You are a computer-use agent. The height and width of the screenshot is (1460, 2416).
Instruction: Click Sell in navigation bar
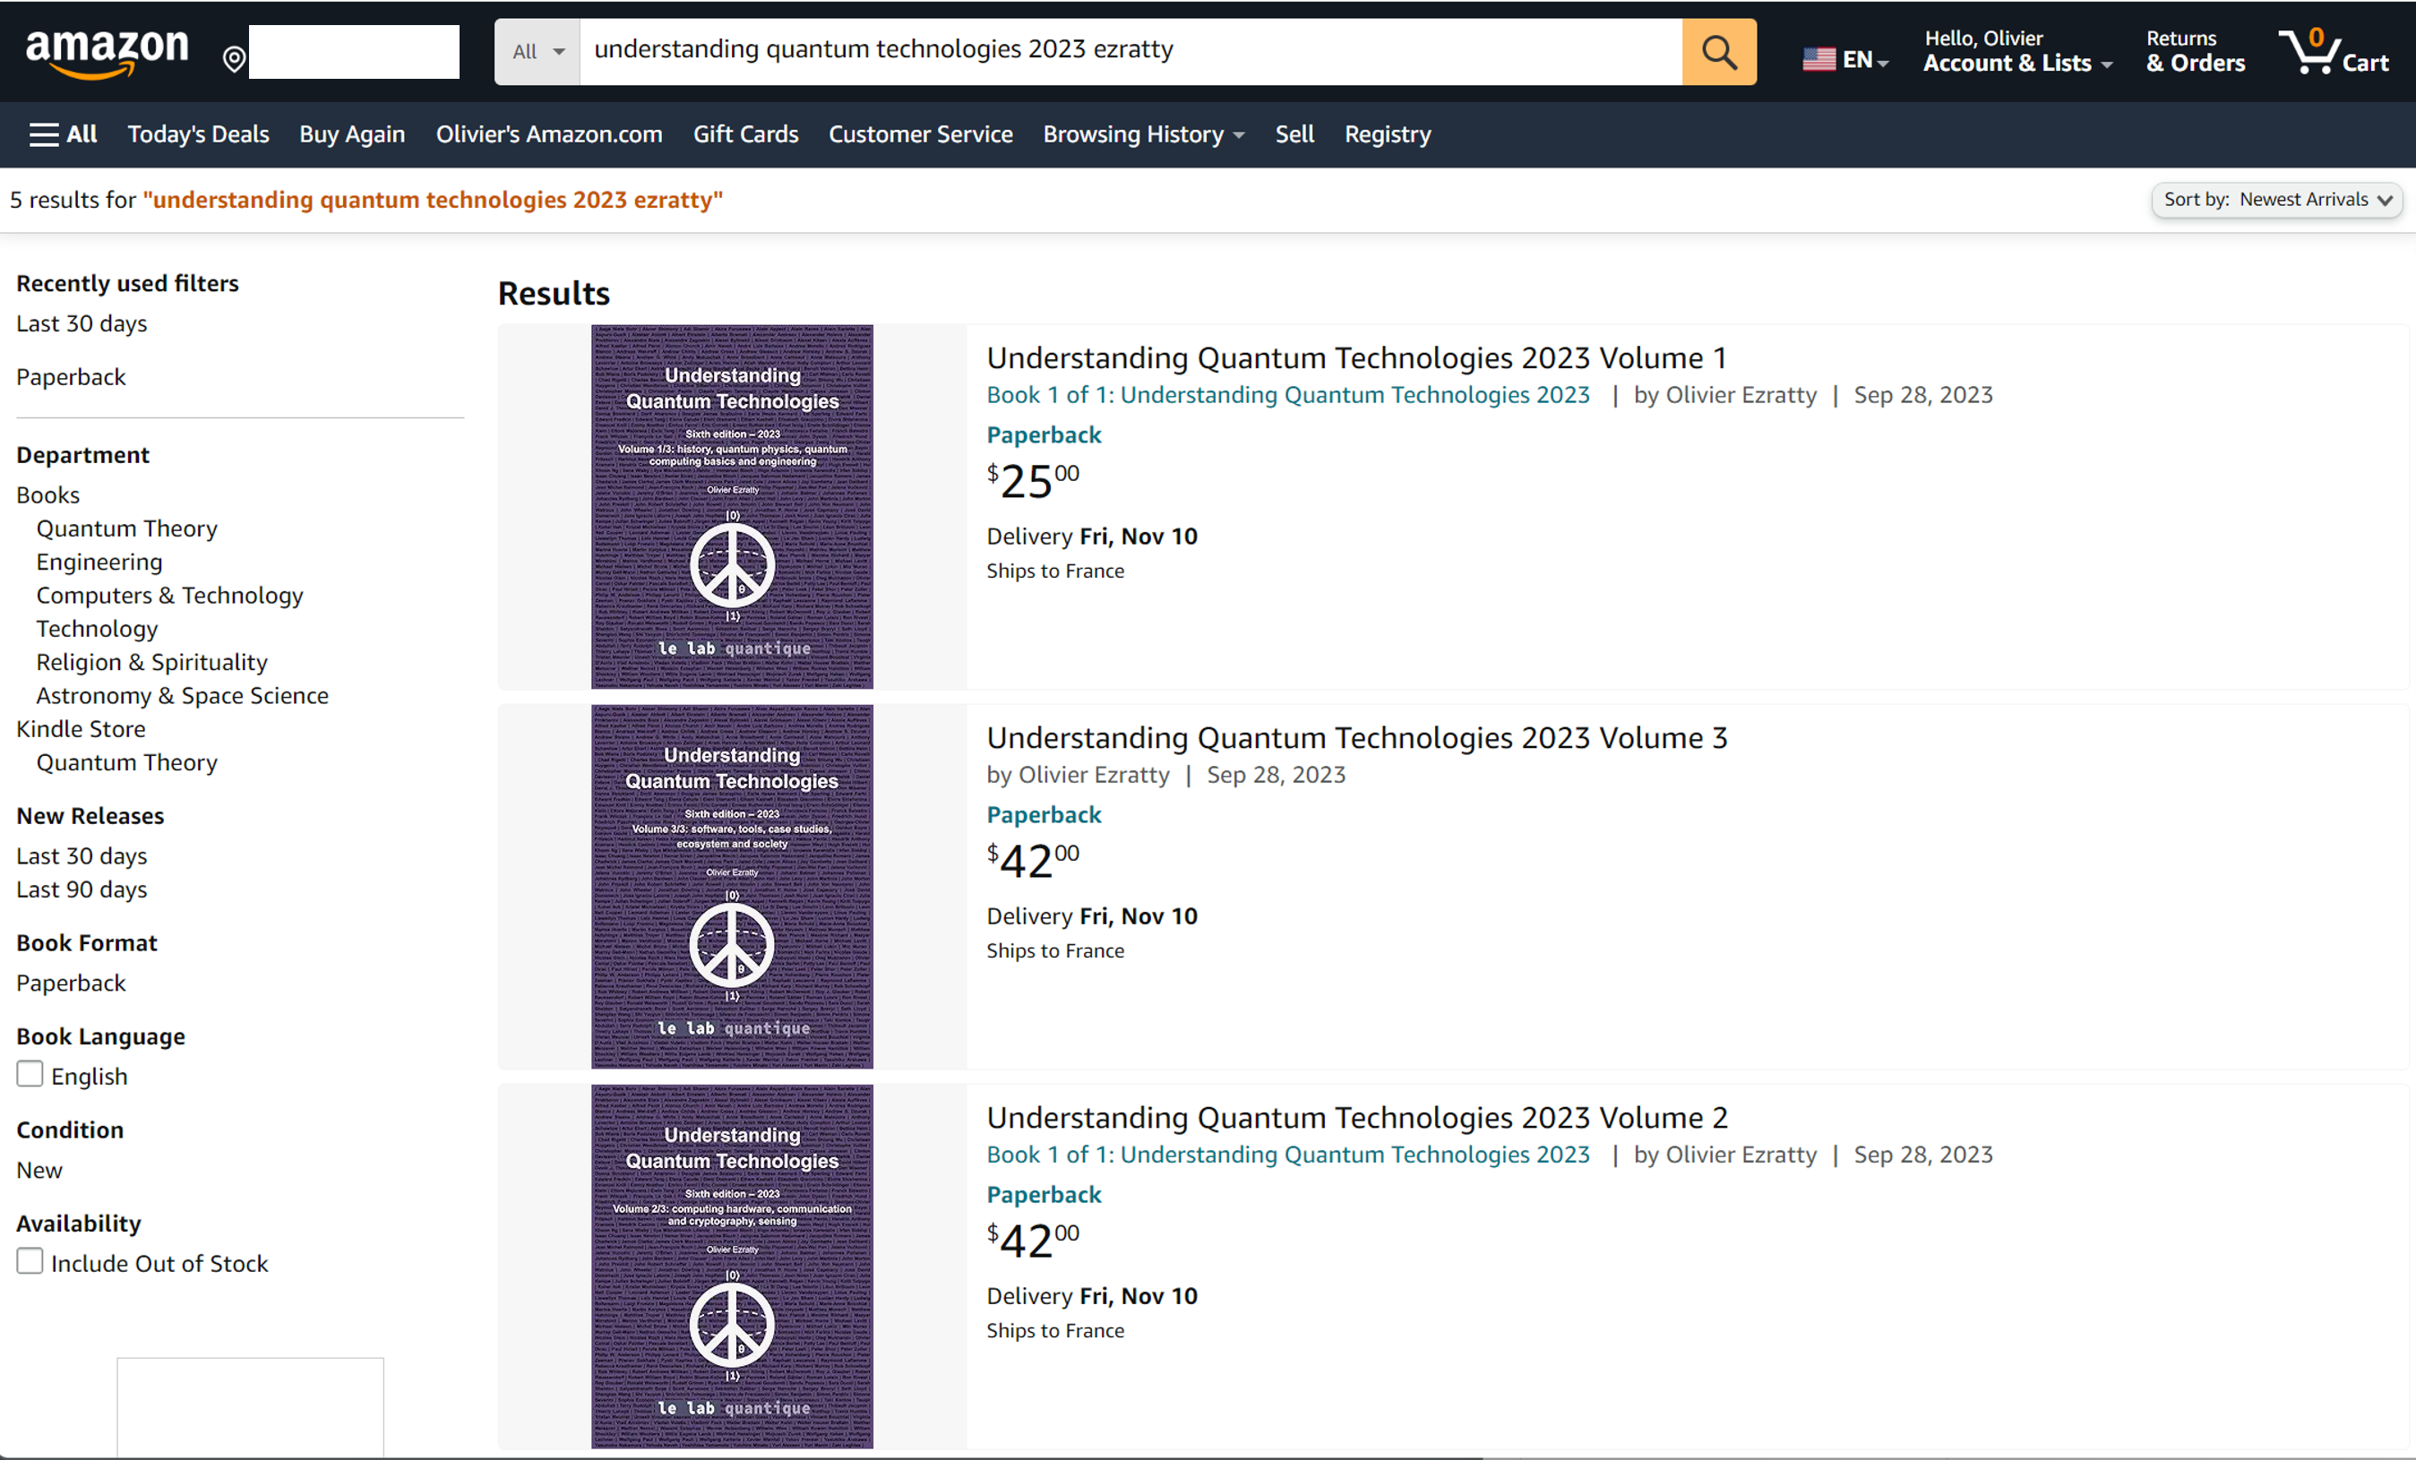click(x=1294, y=134)
